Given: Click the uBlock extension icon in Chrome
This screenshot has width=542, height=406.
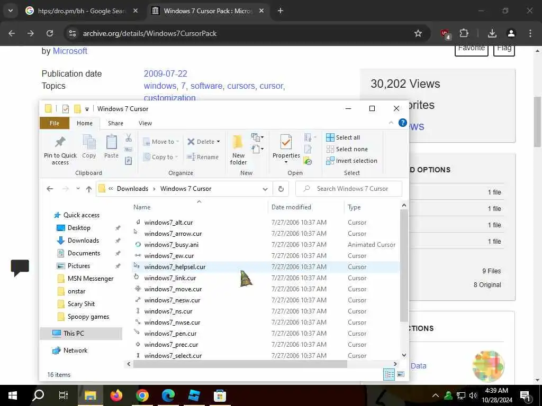Looking at the screenshot, I should click(445, 34).
